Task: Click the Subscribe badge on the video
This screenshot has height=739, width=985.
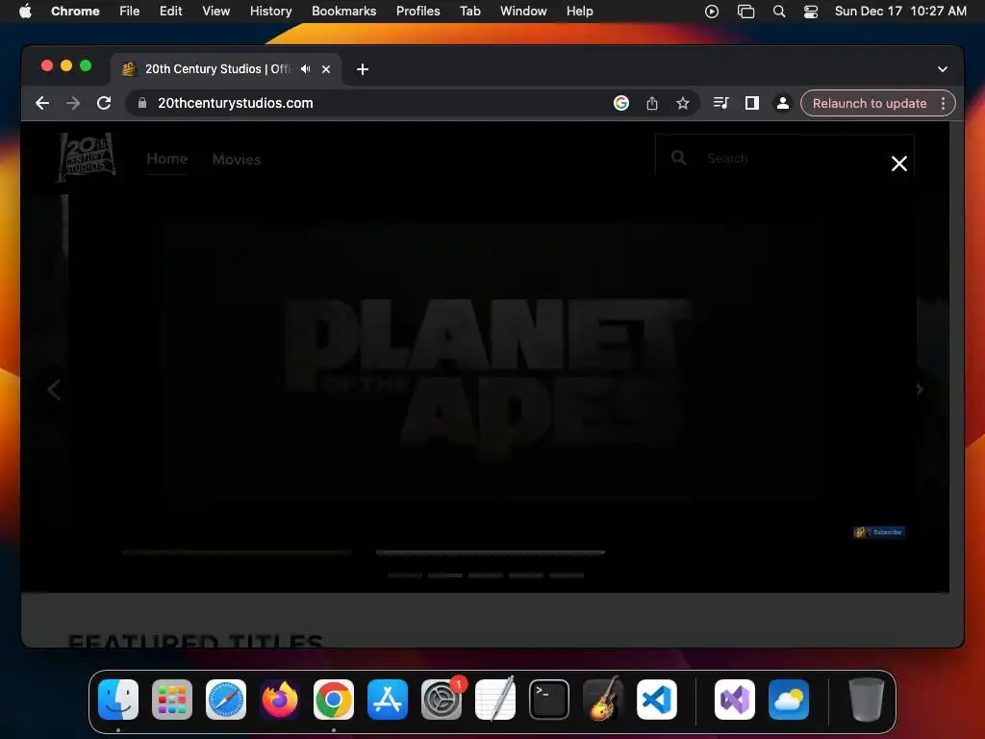Action: tap(879, 532)
